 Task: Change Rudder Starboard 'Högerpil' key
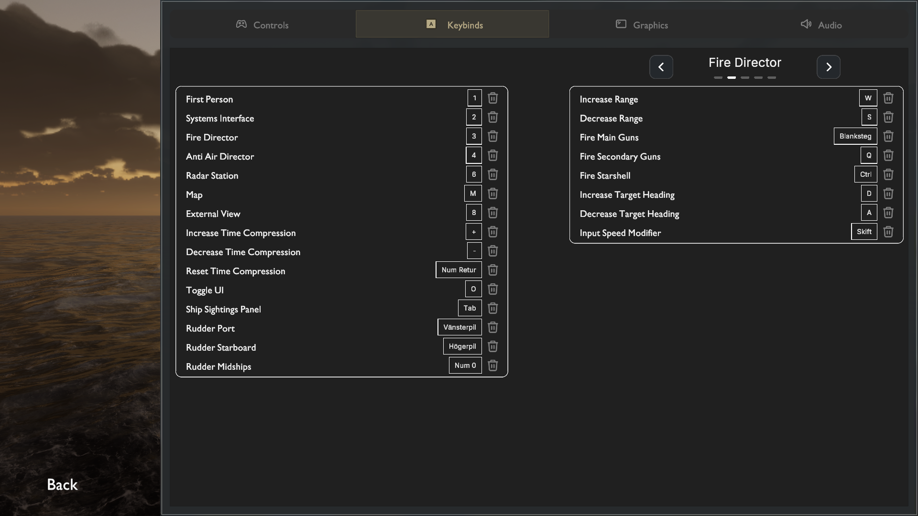(x=462, y=346)
